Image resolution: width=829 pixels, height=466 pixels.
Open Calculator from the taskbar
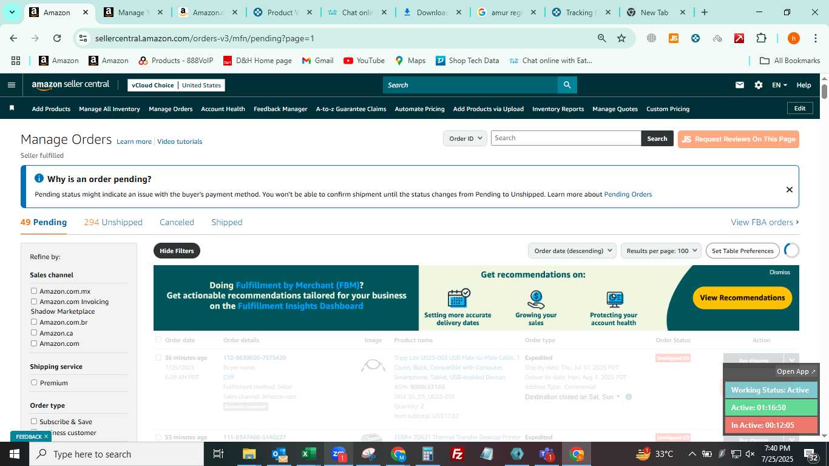[428, 454]
